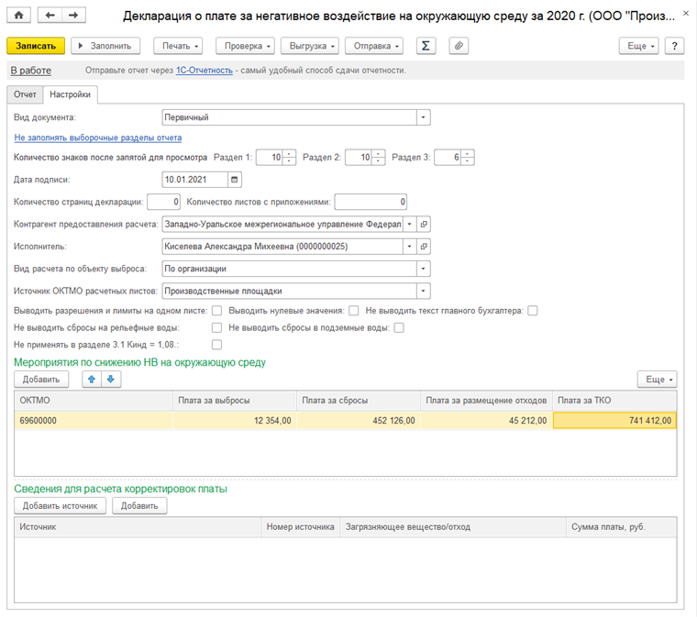The image size is (697, 617).
Task: Click the Дата подписи date field
Action: pos(195,180)
